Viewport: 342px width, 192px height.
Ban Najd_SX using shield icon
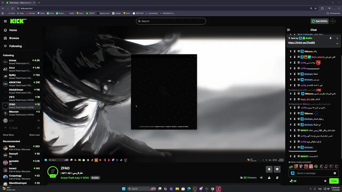coord(298,99)
